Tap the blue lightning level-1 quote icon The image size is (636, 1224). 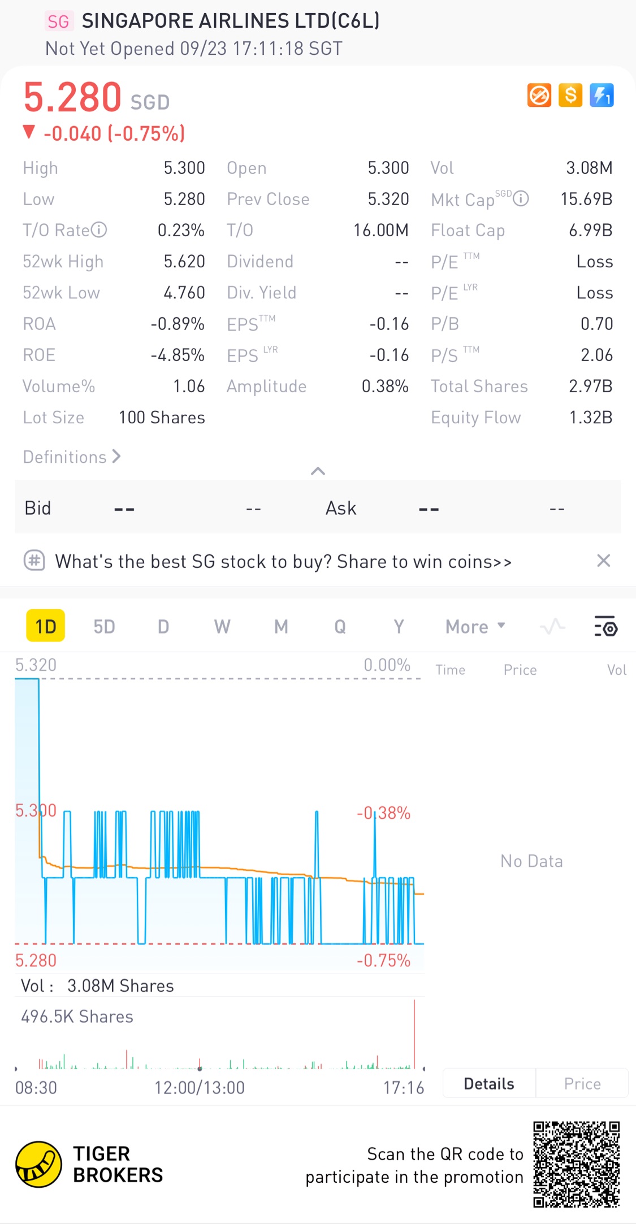(602, 95)
